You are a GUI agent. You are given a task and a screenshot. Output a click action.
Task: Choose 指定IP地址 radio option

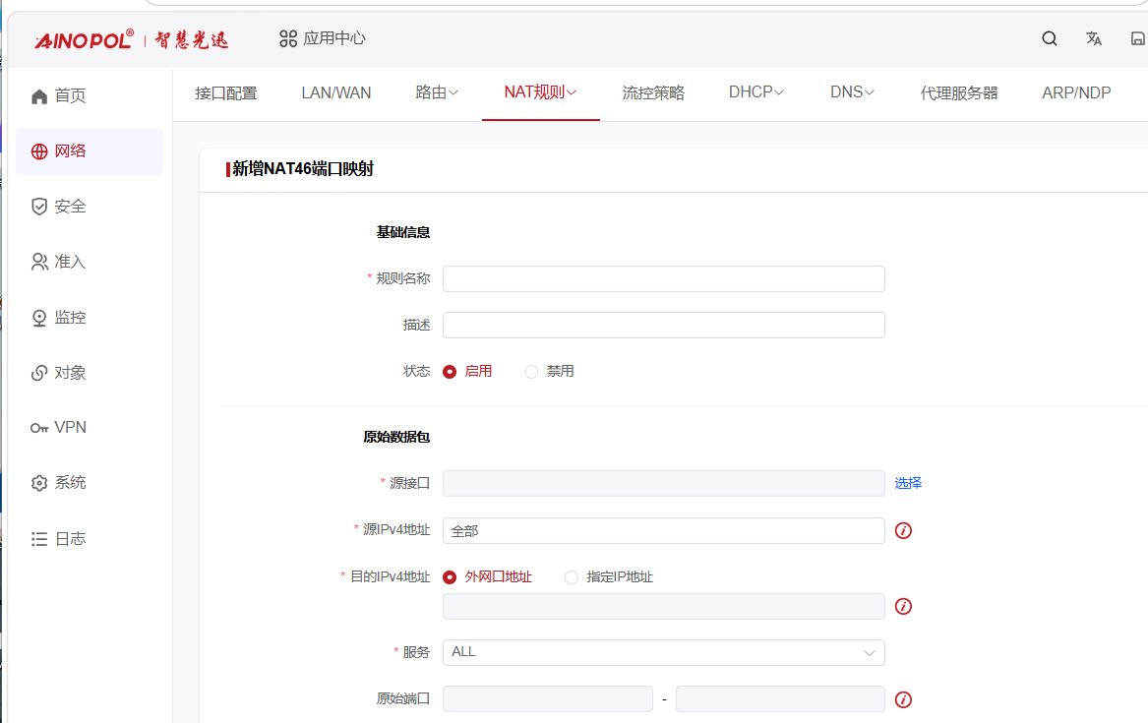click(x=572, y=577)
